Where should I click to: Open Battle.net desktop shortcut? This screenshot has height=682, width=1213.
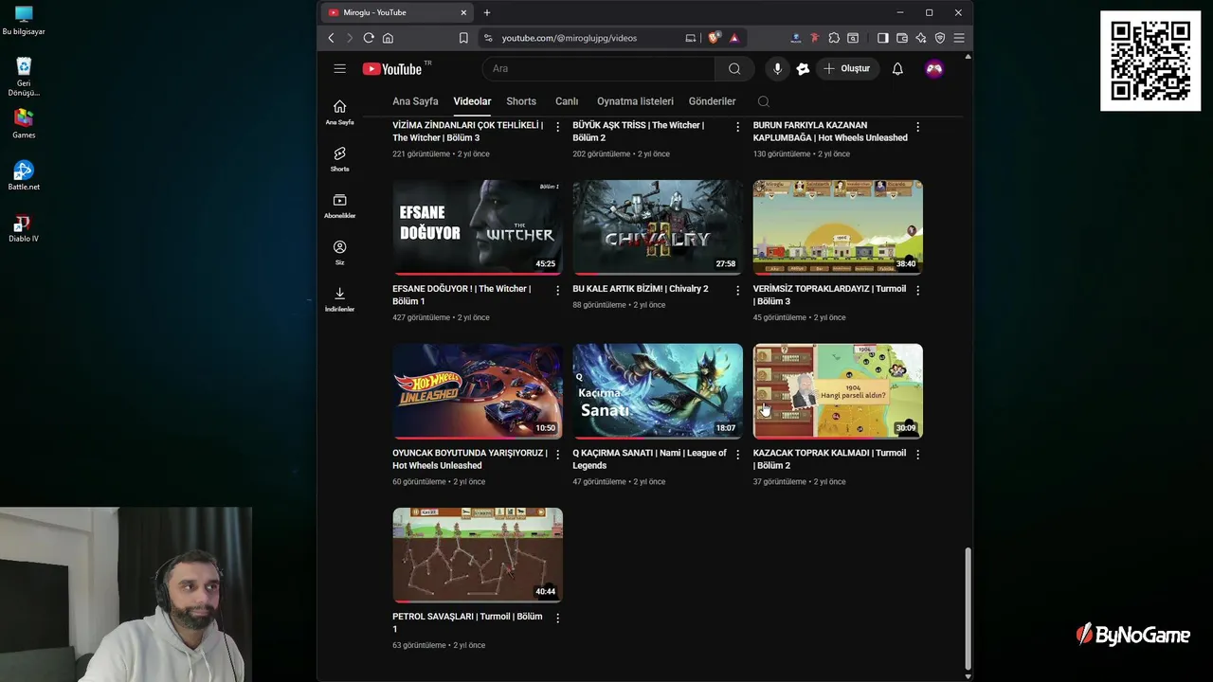pyautogui.click(x=24, y=175)
